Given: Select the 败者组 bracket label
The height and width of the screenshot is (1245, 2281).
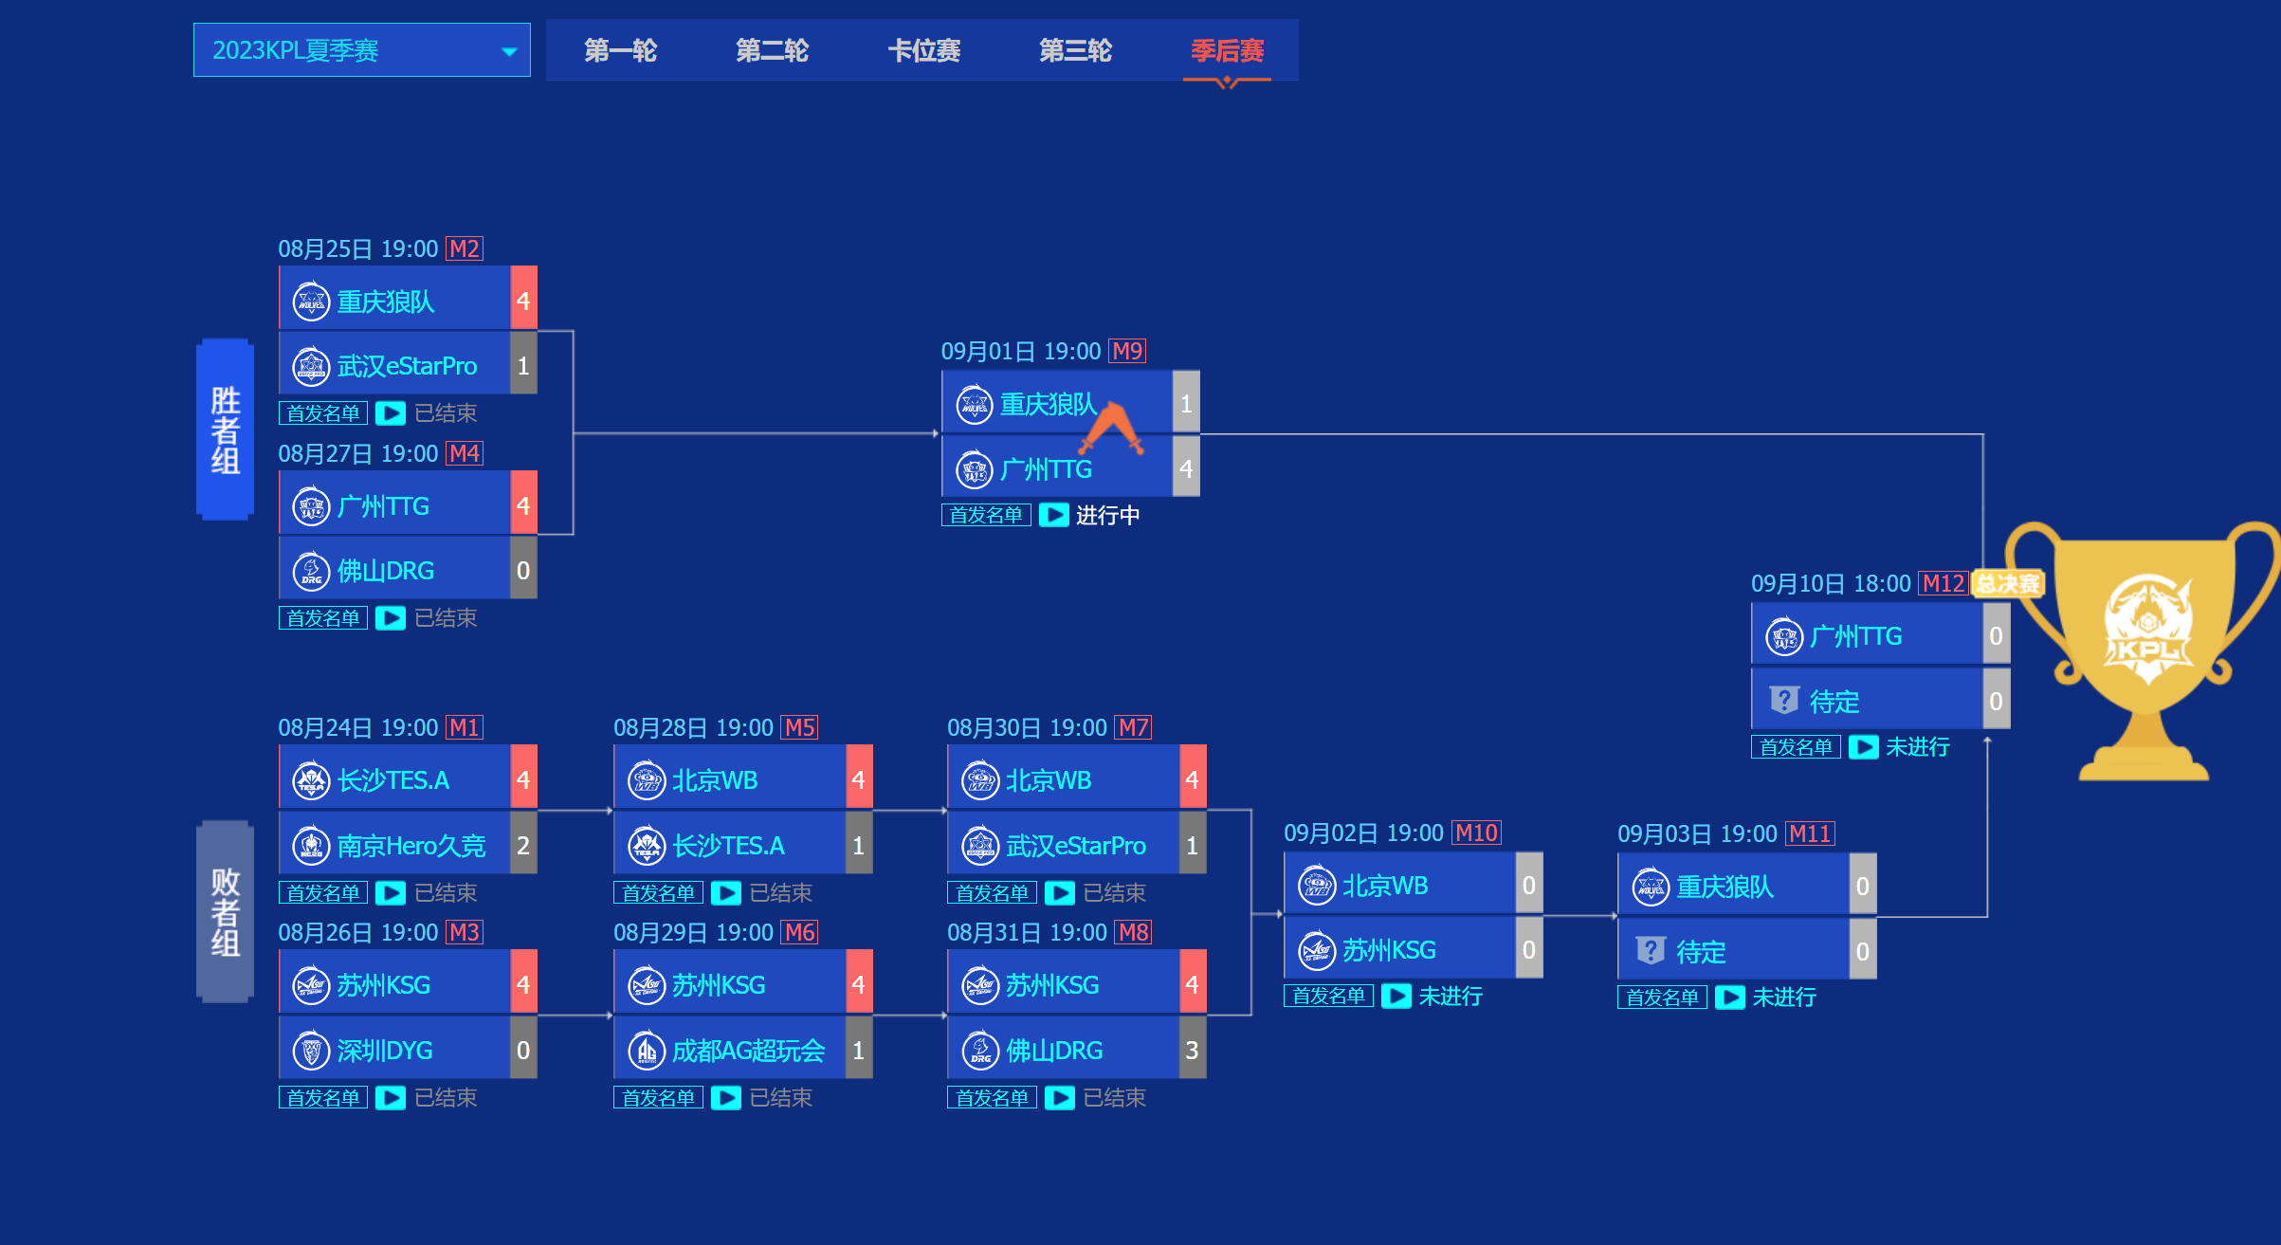Looking at the screenshot, I should (225, 911).
